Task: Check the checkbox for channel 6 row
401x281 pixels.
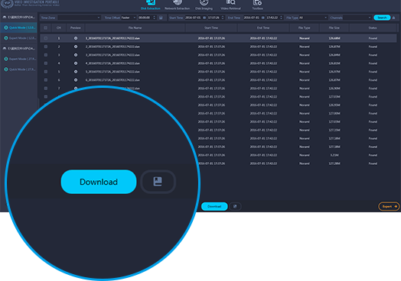Action: point(45,80)
